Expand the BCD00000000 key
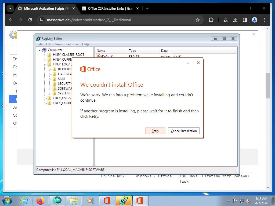 (50, 69)
